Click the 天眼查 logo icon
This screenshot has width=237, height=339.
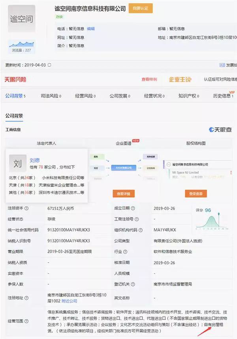click(220, 130)
